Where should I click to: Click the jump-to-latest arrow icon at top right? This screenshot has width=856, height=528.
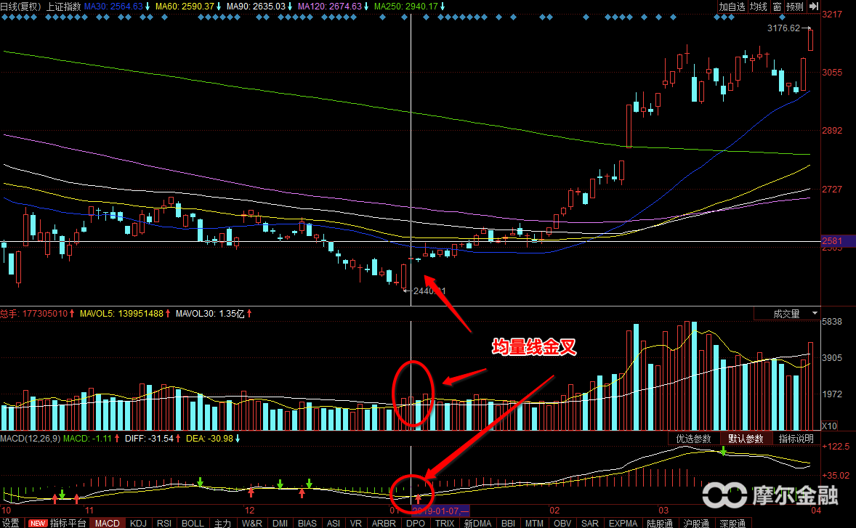[x=813, y=6]
